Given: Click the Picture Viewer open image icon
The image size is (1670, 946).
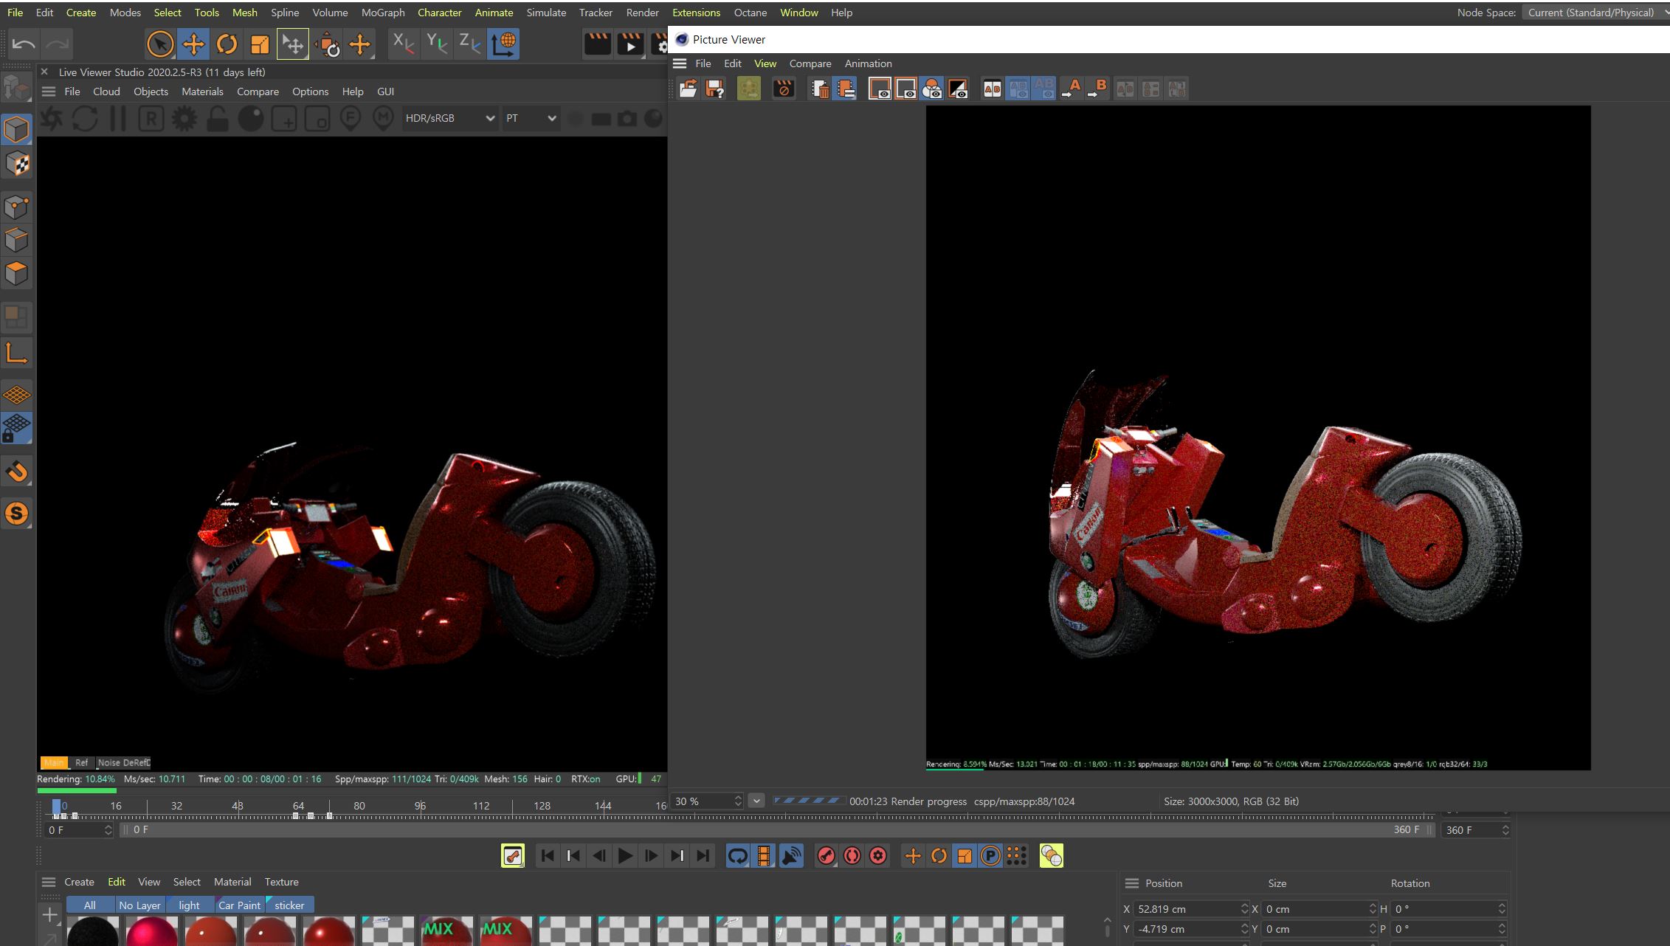Looking at the screenshot, I should pyautogui.click(x=688, y=89).
